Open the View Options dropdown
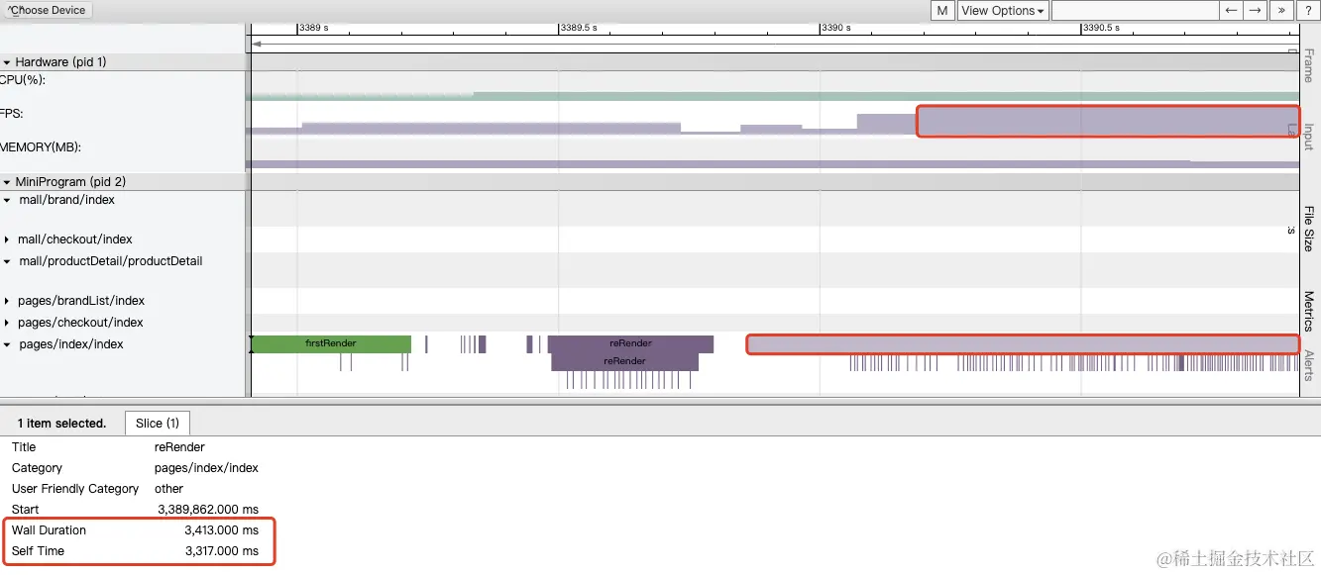 tap(1003, 11)
